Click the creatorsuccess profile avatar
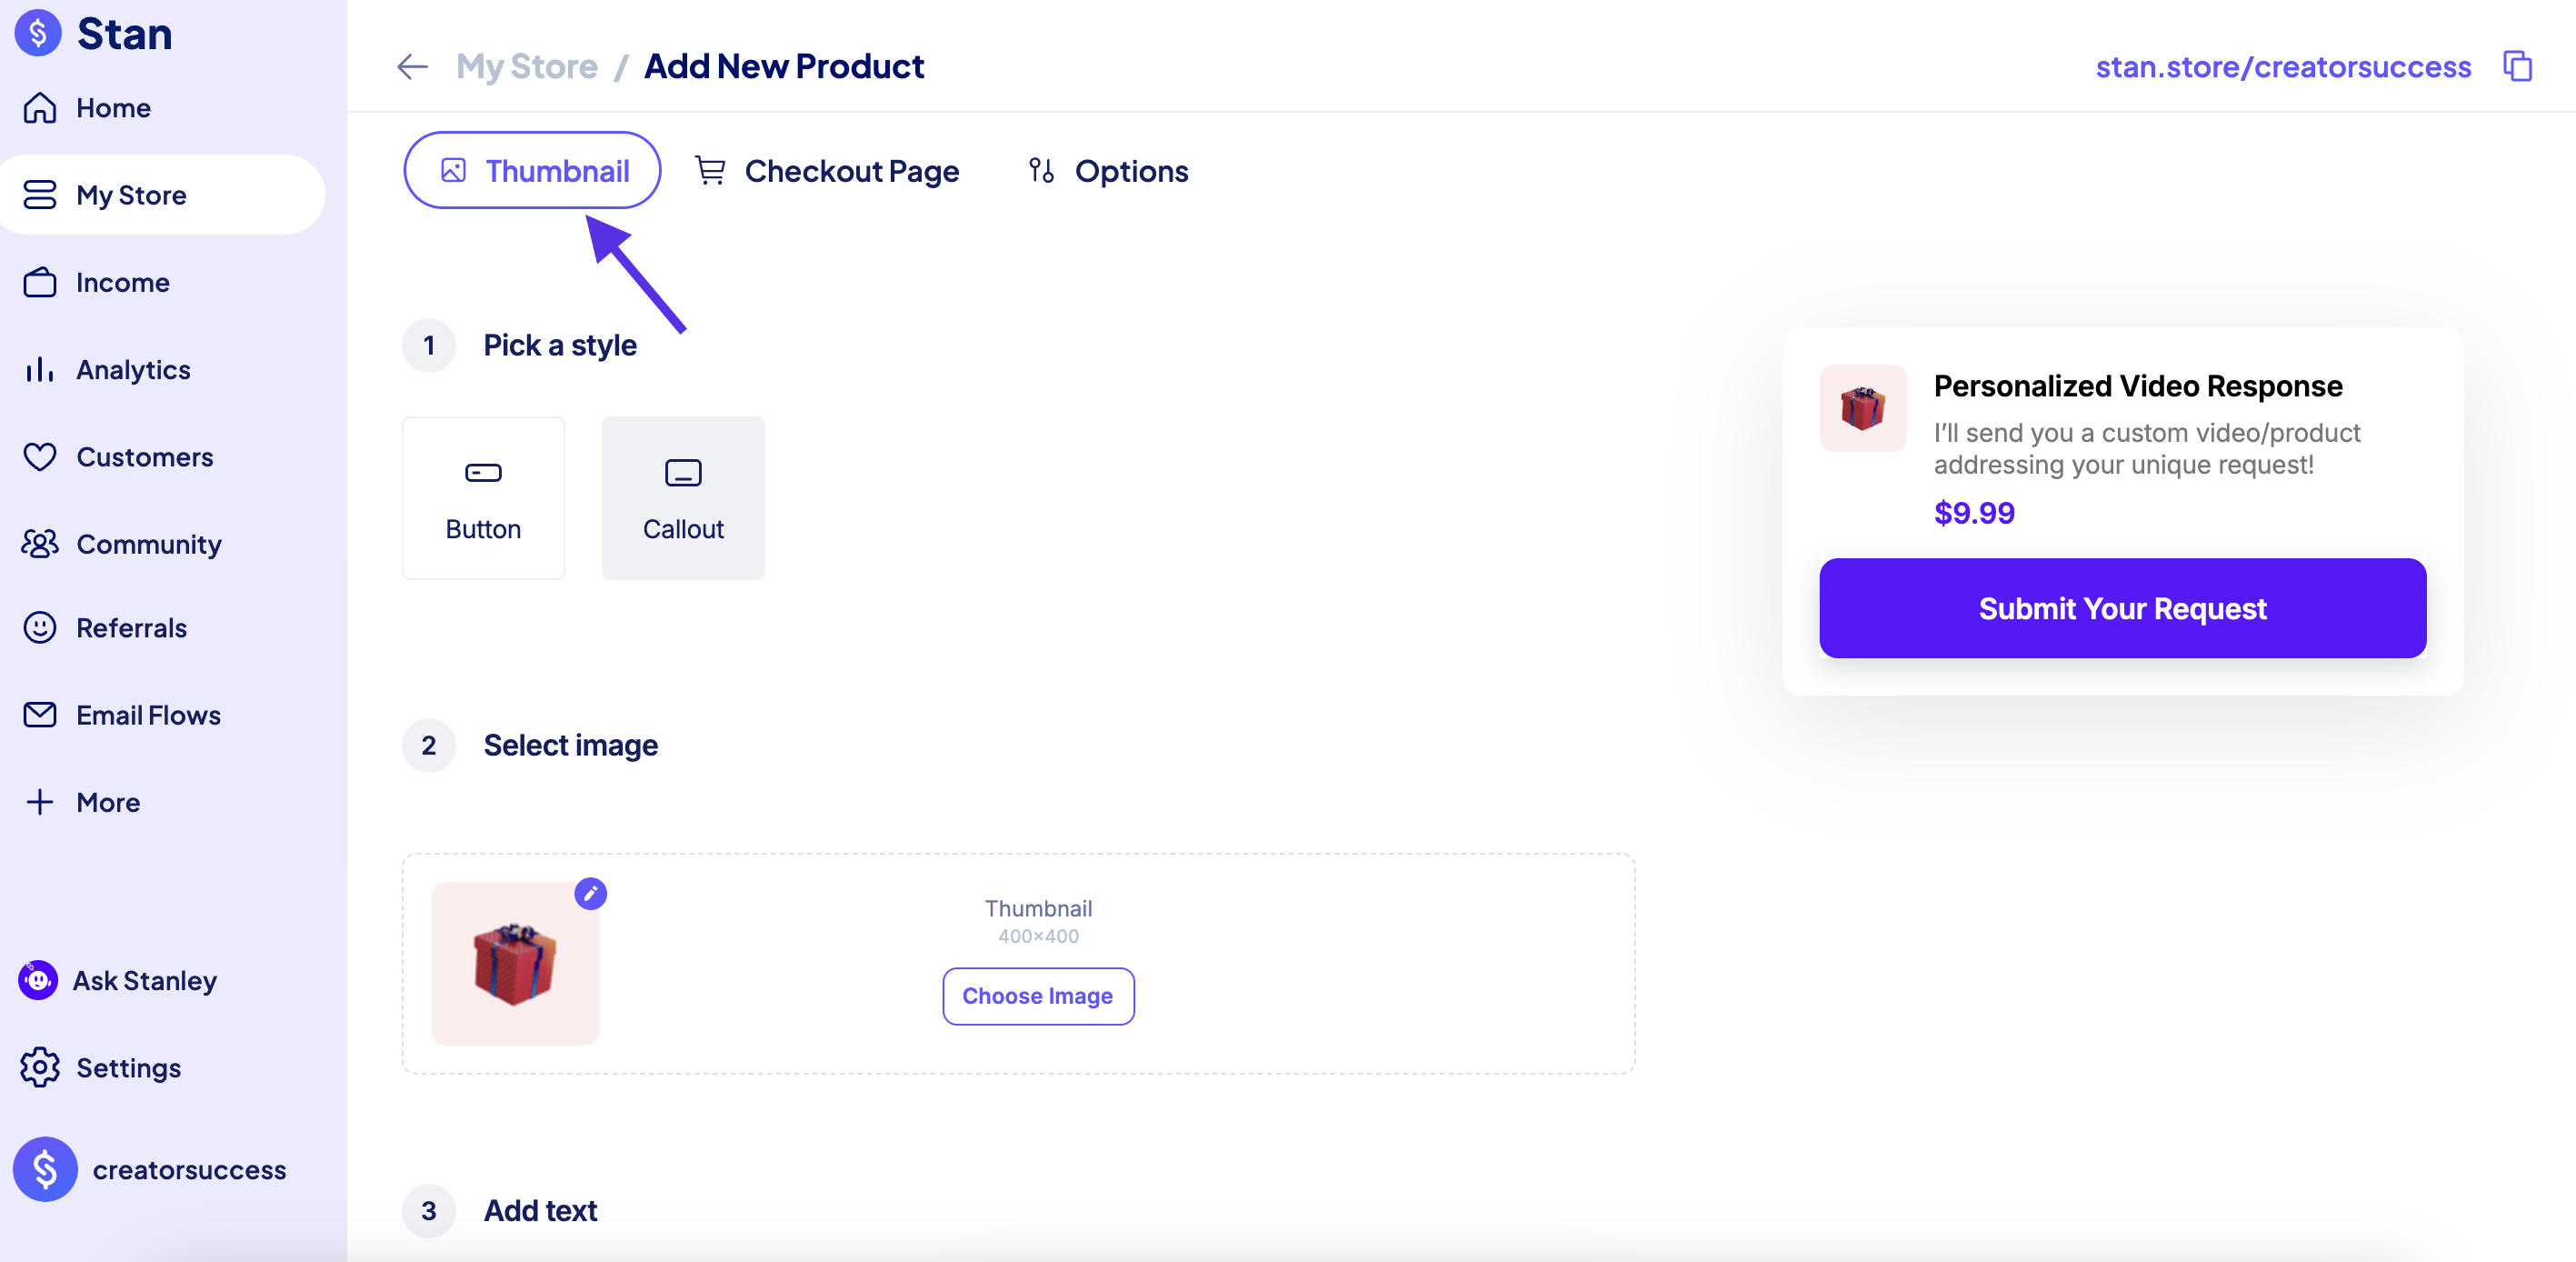The image size is (2576, 1262). pos(45,1169)
